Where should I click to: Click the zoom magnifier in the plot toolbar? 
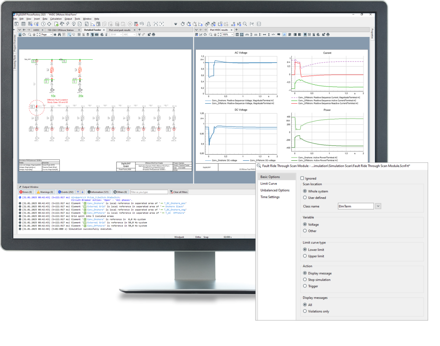[x=210, y=35]
